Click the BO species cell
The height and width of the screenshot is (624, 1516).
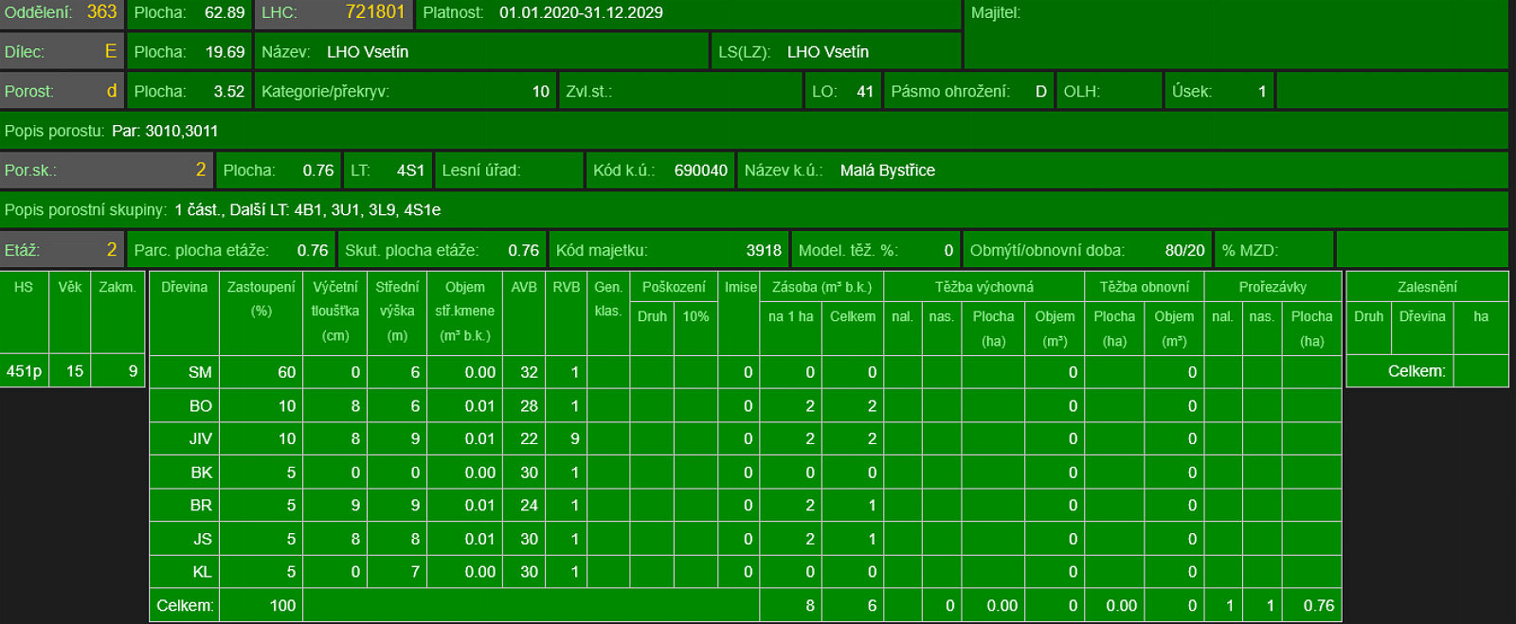[185, 405]
